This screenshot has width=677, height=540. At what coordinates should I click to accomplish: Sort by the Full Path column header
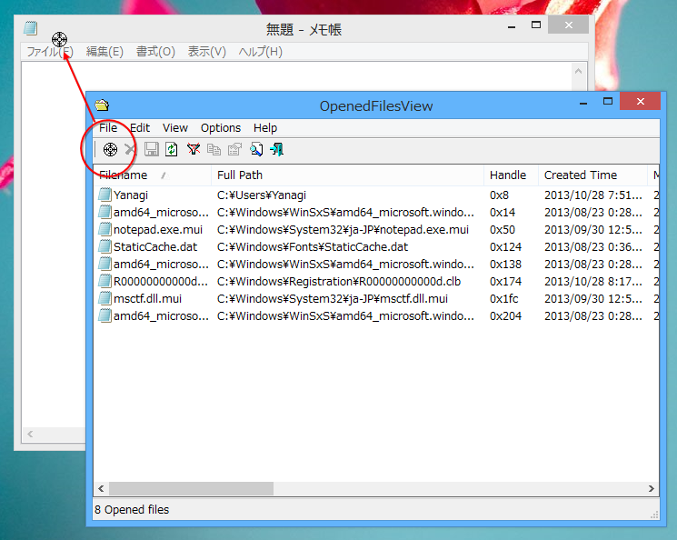point(347,175)
